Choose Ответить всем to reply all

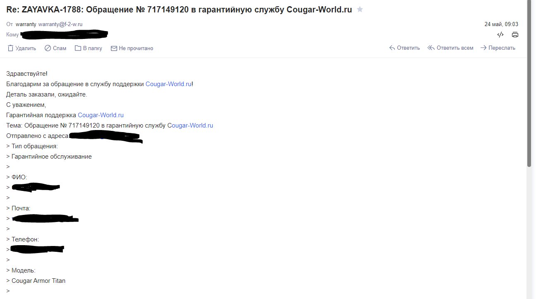(450, 48)
